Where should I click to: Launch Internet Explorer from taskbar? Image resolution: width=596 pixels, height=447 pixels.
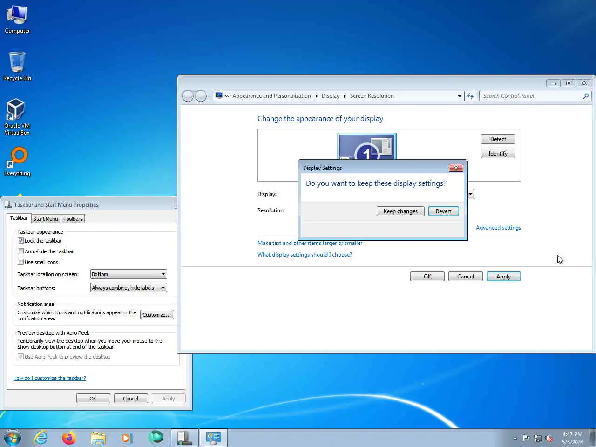pos(41,438)
